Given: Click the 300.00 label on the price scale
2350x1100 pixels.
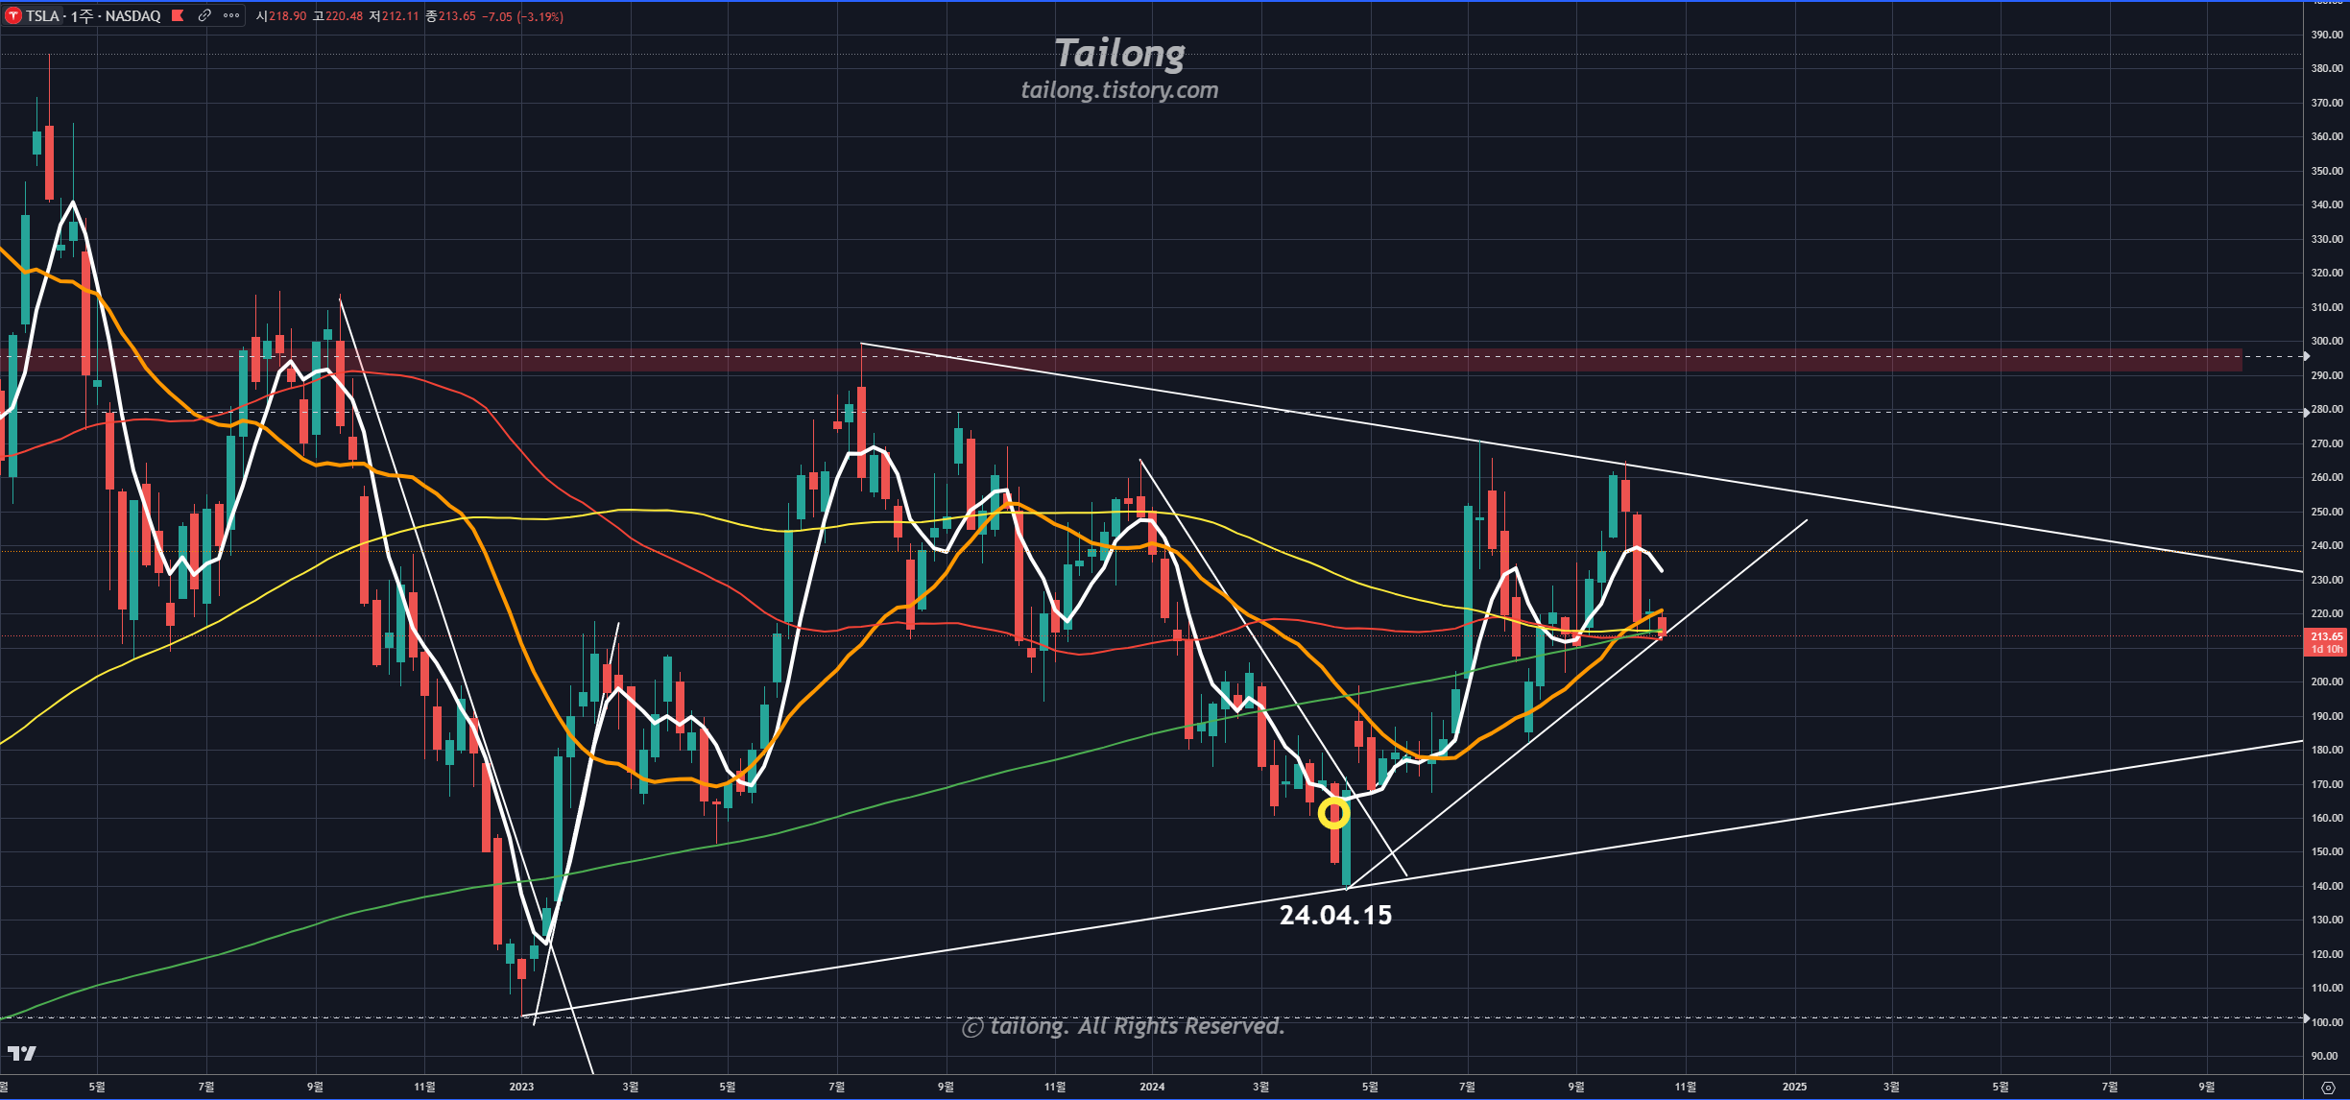Looking at the screenshot, I should [x=2326, y=341].
